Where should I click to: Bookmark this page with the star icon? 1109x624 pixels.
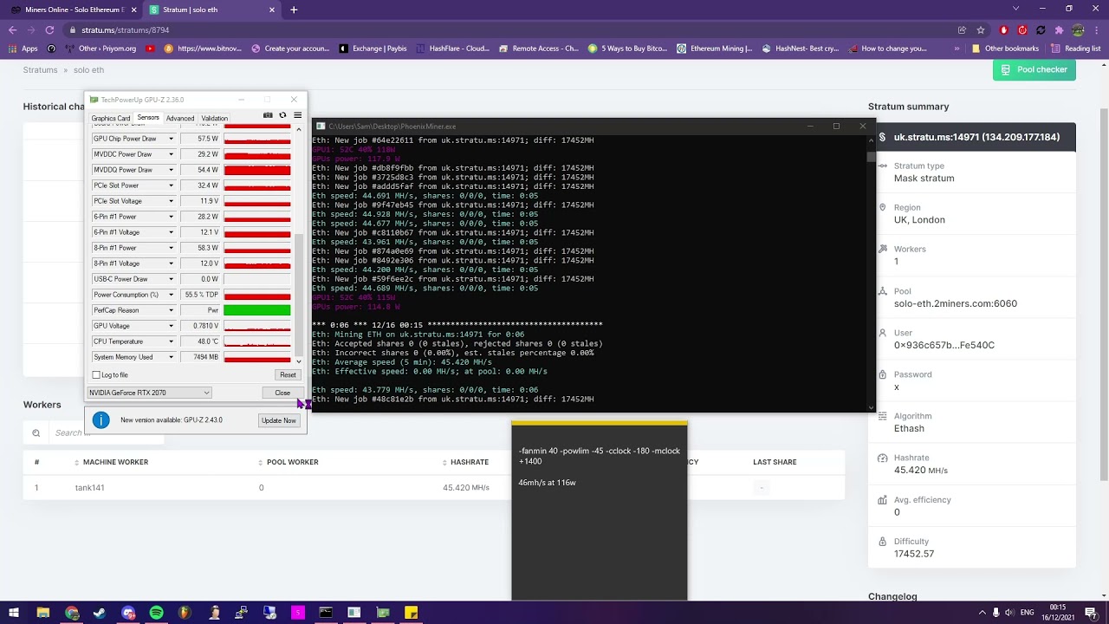tap(979, 29)
